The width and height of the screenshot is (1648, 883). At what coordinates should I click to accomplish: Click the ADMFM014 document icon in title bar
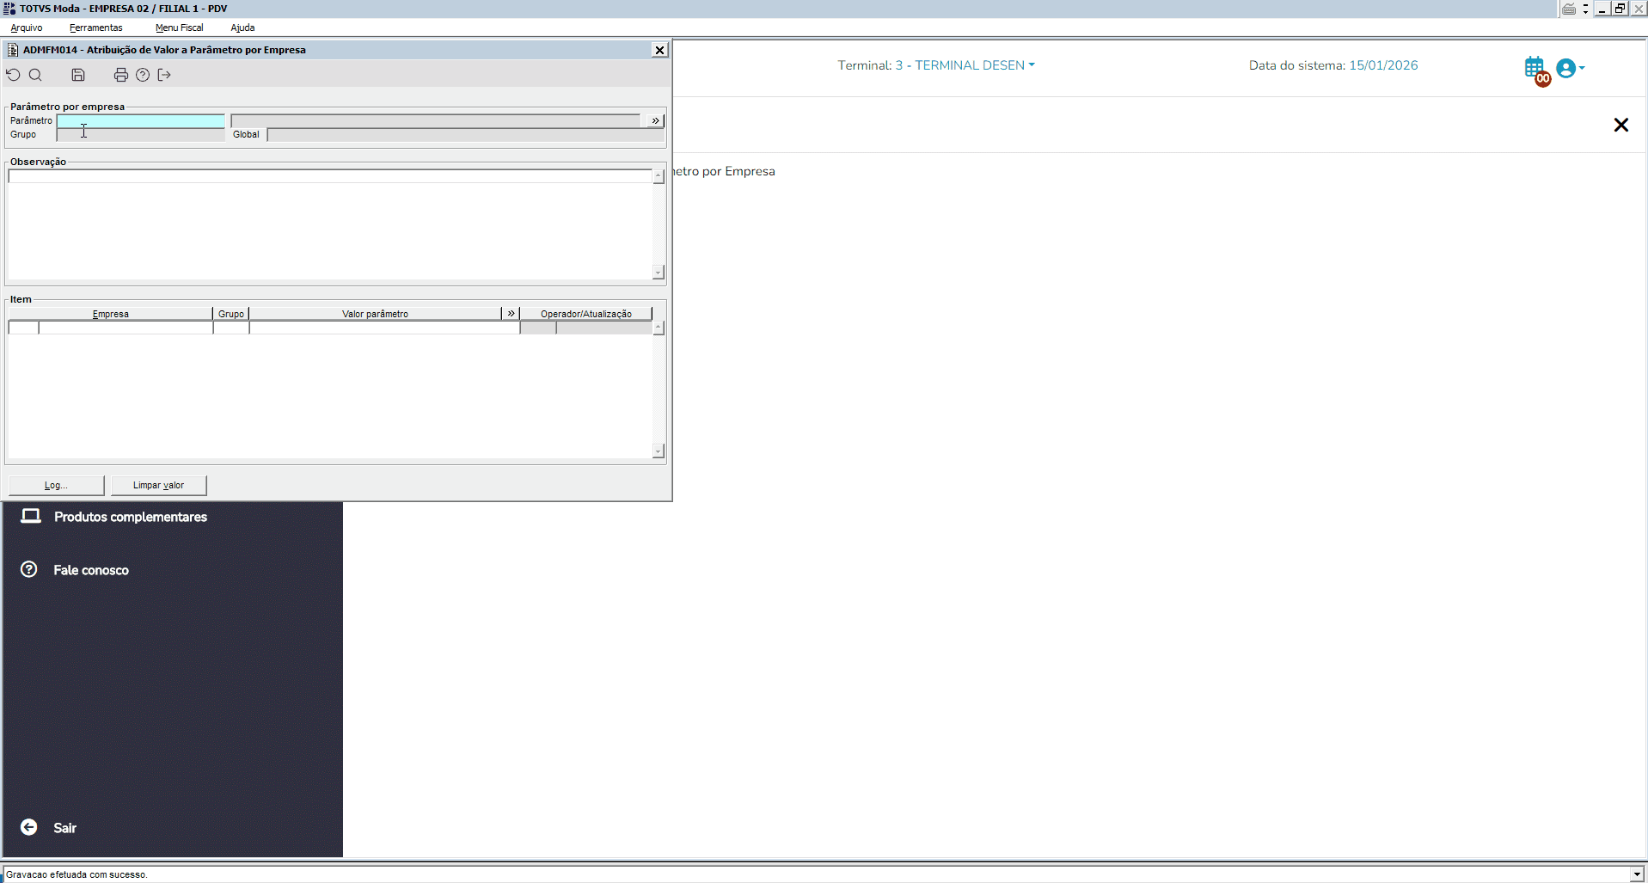click(12, 50)
